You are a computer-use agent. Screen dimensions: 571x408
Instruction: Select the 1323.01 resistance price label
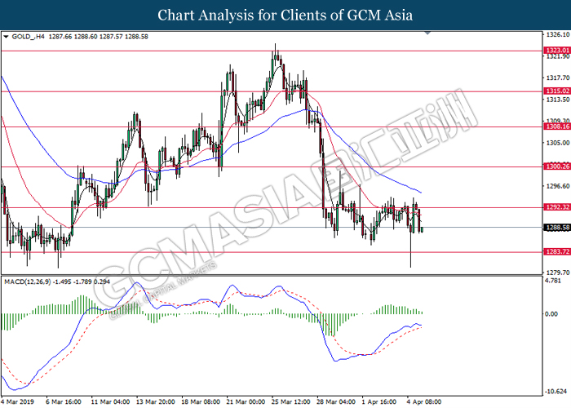tap(557, 51)
